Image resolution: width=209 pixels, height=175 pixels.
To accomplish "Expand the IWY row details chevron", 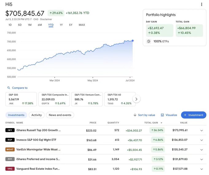I will pyautogui.click(x=202, y=130).
